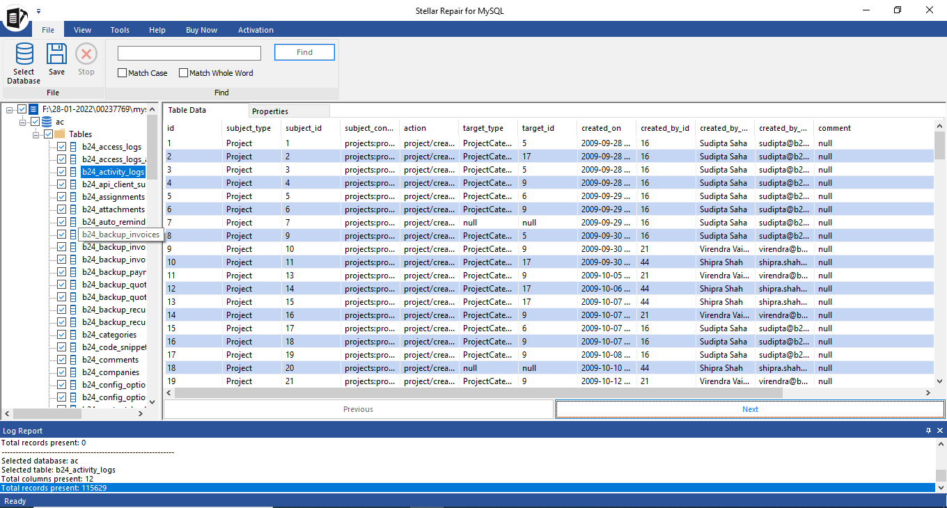The image size is (947, 508).
Task: Click the Save icon in ribbon
Action: (56, 54)
